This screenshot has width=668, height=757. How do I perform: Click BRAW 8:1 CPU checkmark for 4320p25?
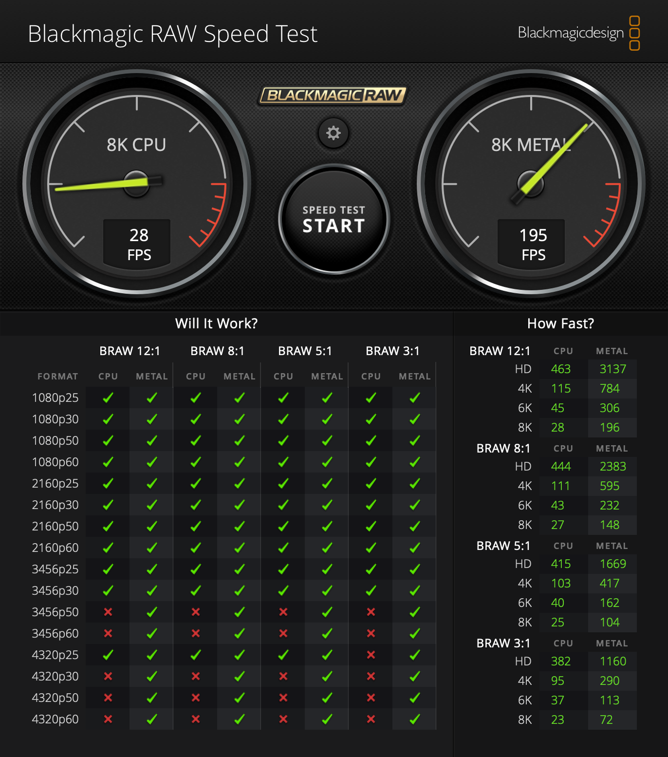click(196, 655)
